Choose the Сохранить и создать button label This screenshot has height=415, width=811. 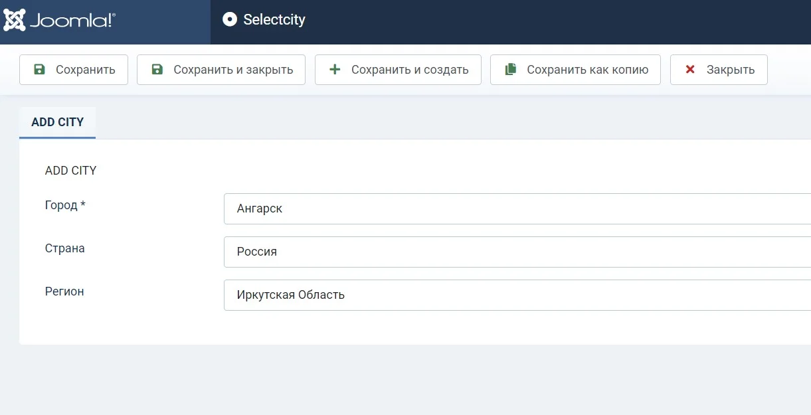pyautogui.click(x=410, y=70)
